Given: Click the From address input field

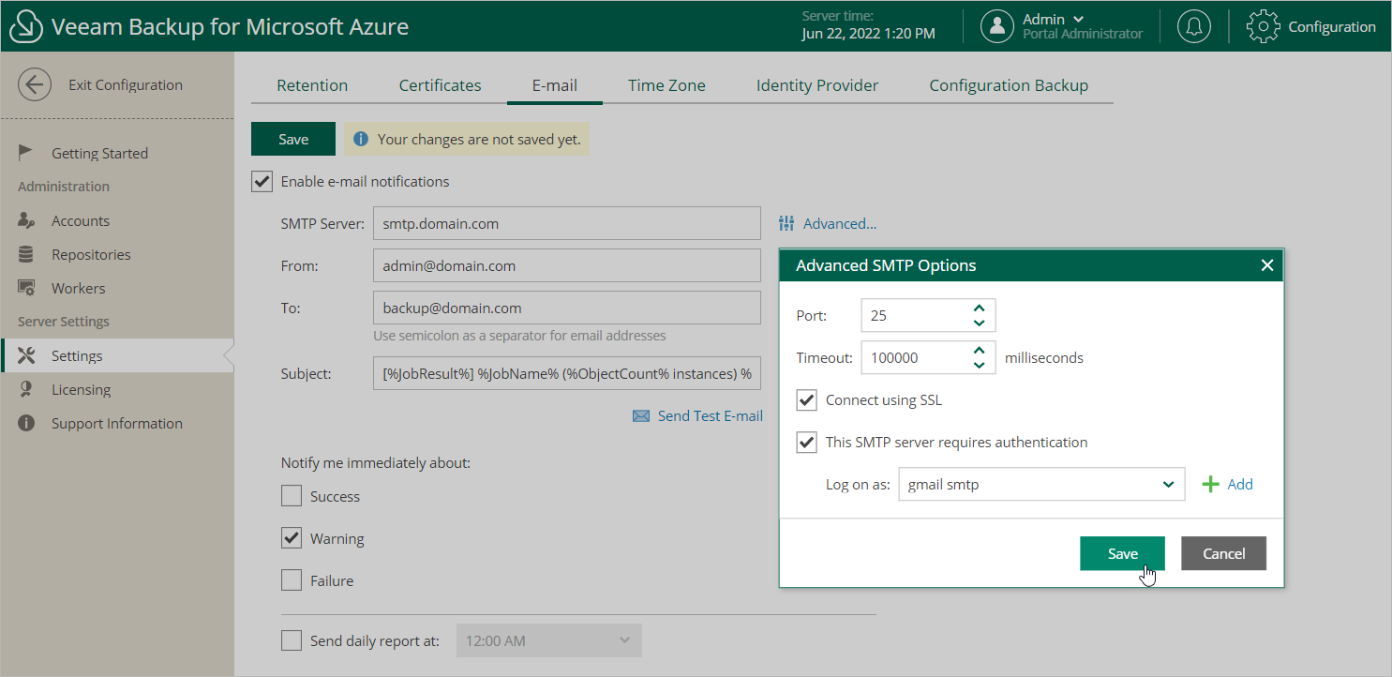Looking at the screenshot, I should pos(566,265).
